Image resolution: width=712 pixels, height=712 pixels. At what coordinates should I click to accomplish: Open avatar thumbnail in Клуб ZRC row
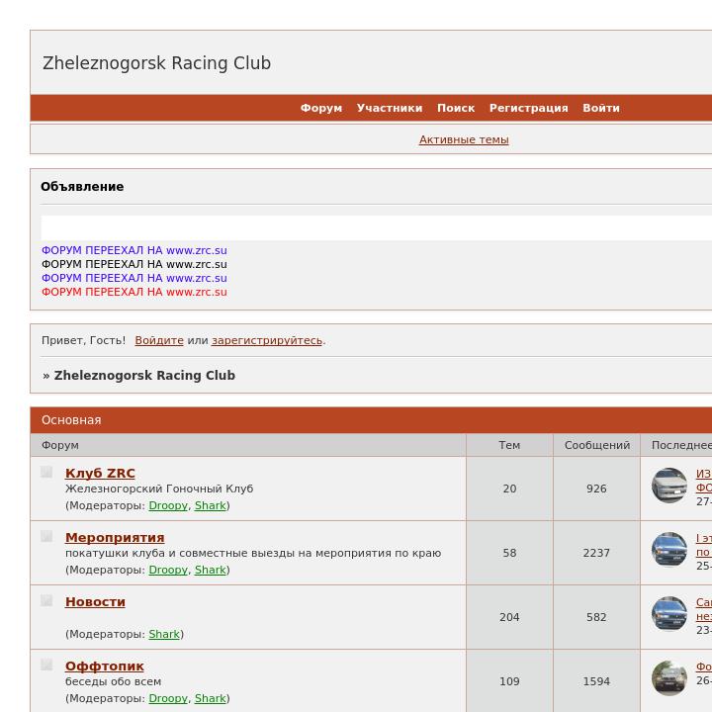pos(668,486)
